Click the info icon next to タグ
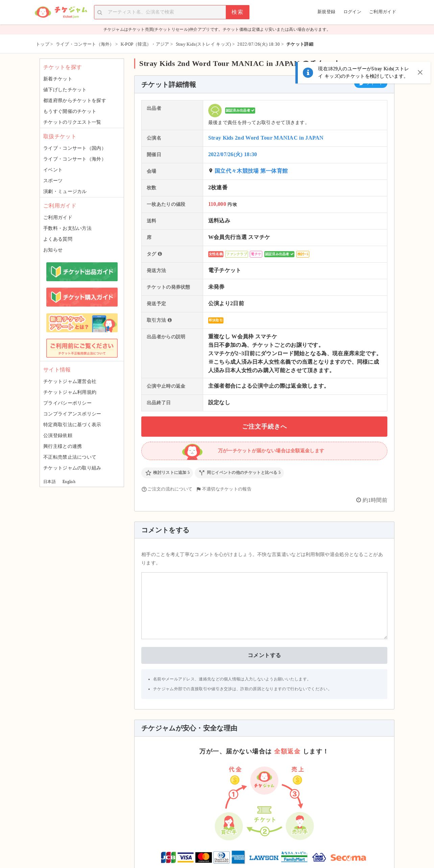 (x=160, y=254)
